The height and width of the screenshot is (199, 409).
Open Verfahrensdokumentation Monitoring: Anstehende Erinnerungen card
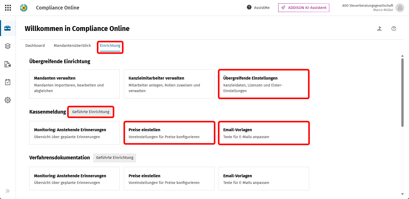74,179
